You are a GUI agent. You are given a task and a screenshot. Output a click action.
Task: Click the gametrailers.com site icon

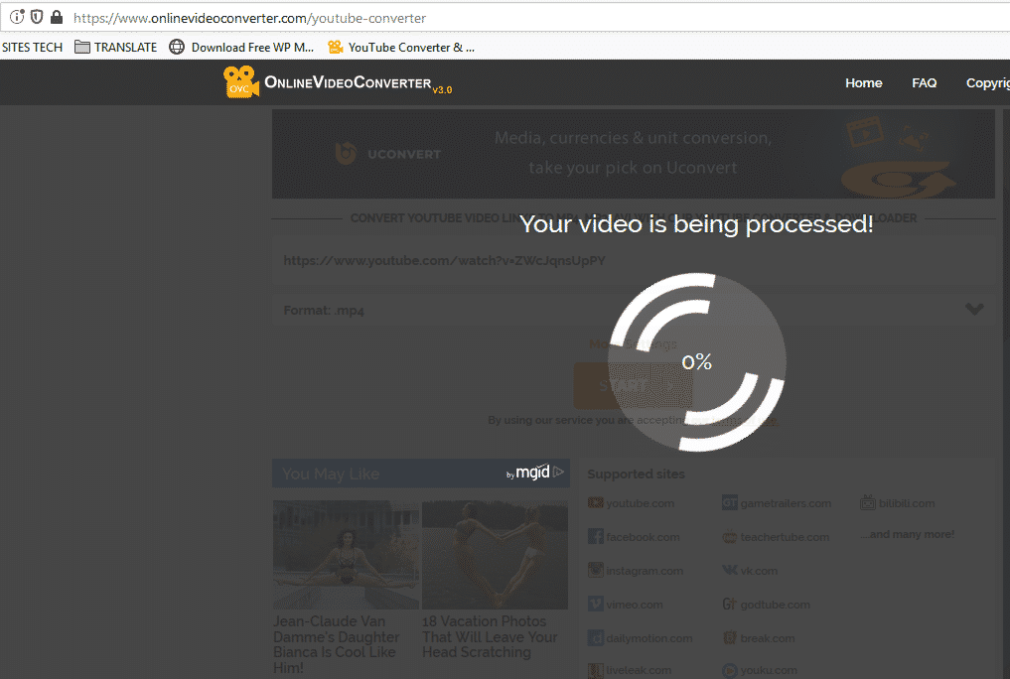[x=729, y=502]
